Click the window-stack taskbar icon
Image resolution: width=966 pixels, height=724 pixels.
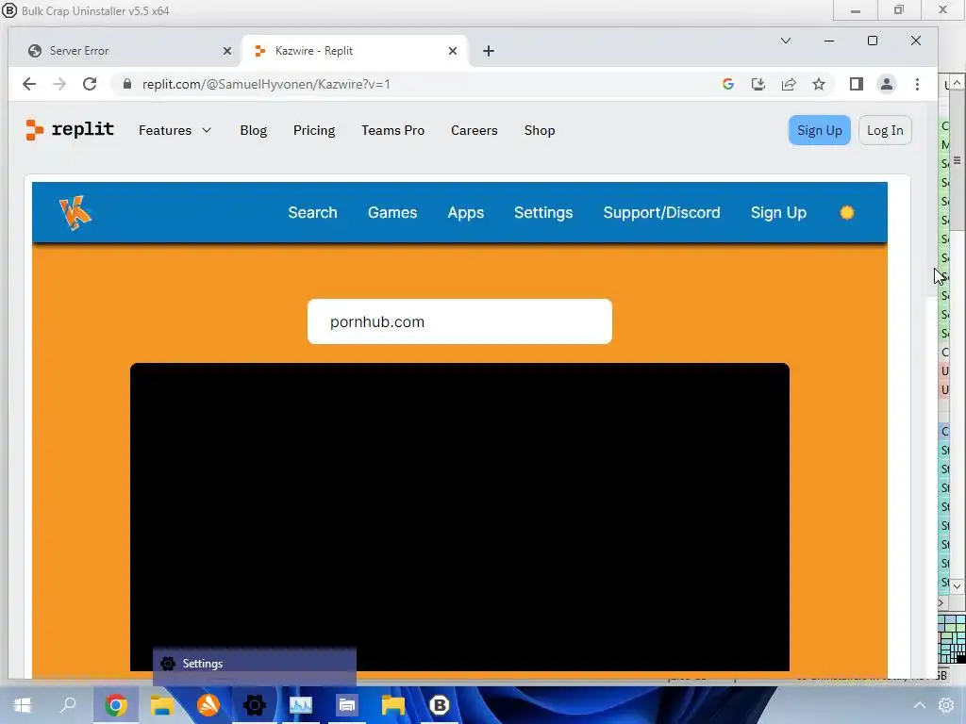tap(347, 705)
